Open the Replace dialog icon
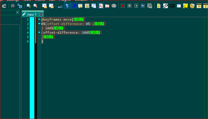The image size is (208, 119). (x=20, y=6)
